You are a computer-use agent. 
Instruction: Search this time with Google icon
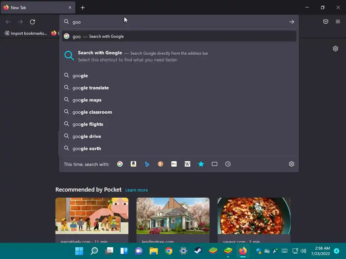[x=120, y=164]
